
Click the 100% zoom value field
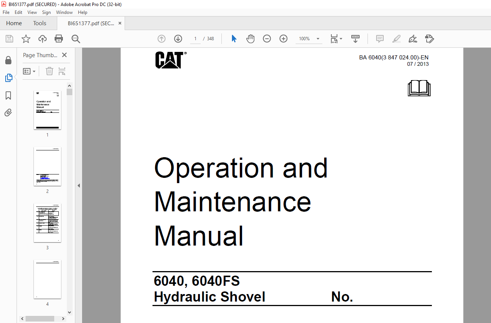coord(304,39)
